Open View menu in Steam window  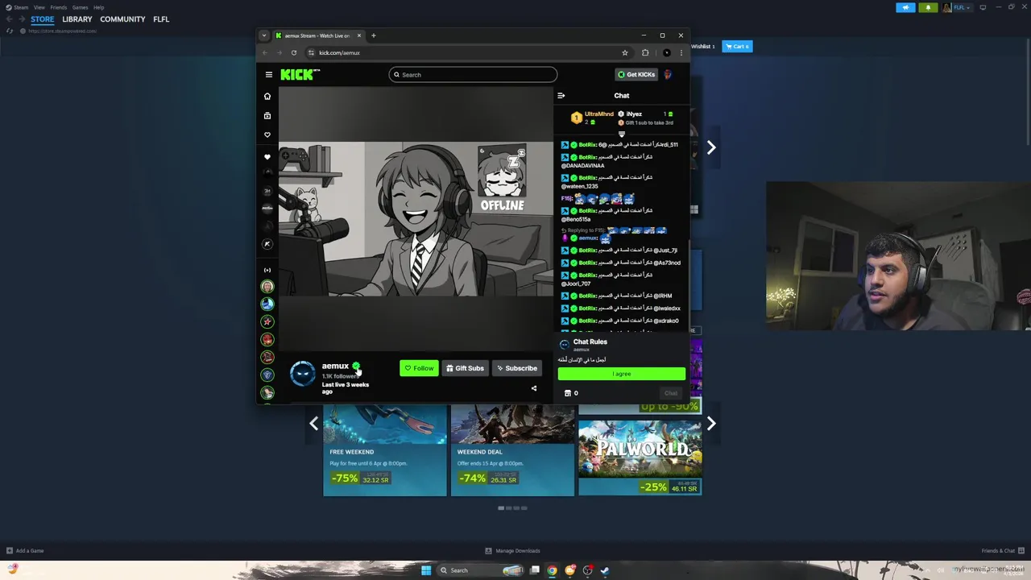click(x=39, y=7)
